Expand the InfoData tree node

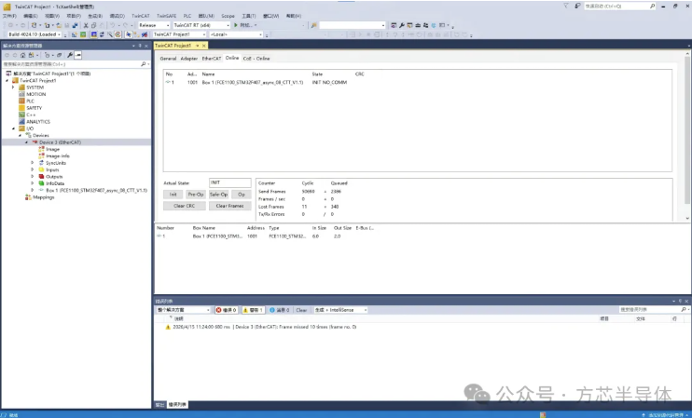[x=33, y=183]
